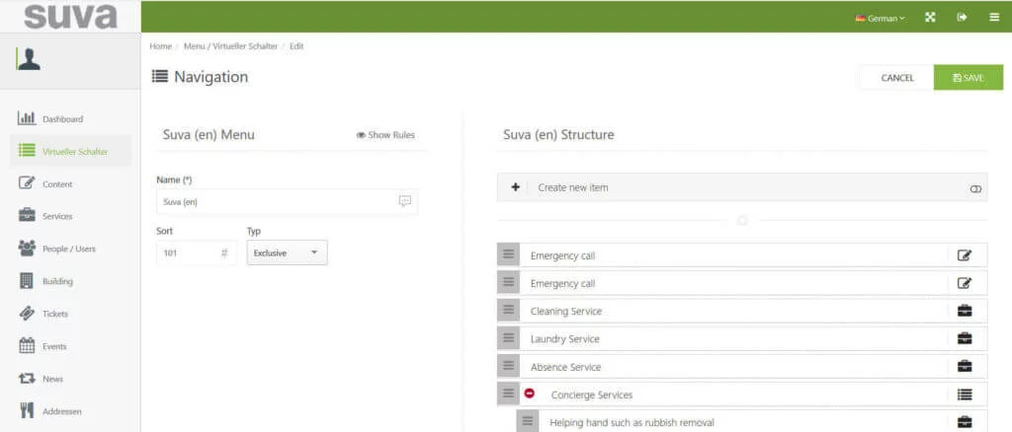
Task: Click the fullscreen expand icon in header
Action: click(930, 17)
